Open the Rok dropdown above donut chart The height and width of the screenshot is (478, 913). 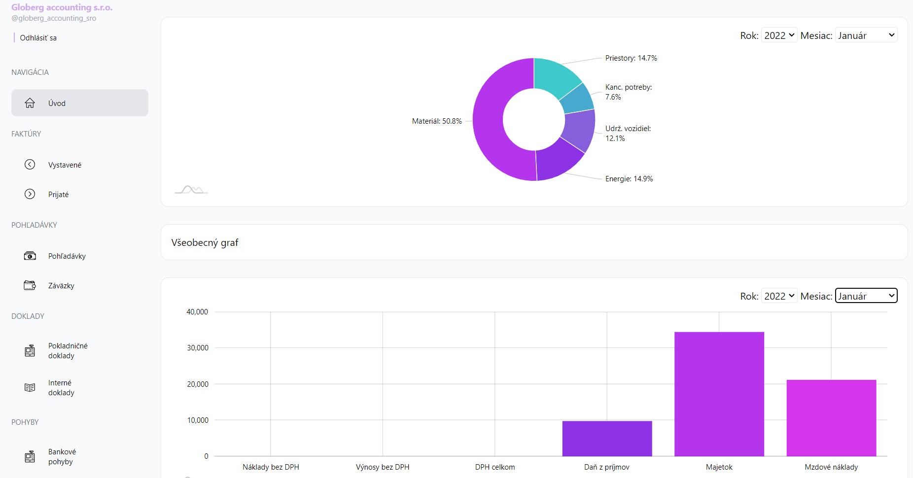[x=779, y=35]
